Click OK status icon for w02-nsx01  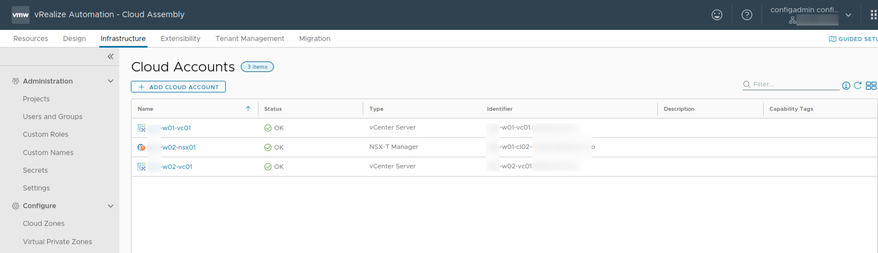pyautogui.click(x=268, y=147)
